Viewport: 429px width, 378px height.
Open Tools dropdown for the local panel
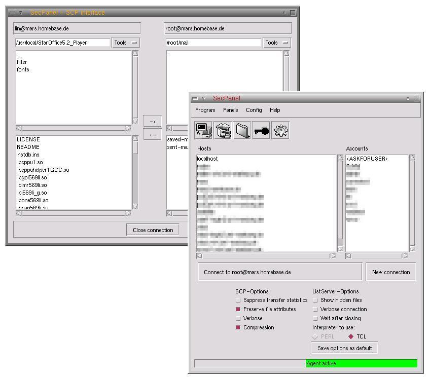point(126,43)
